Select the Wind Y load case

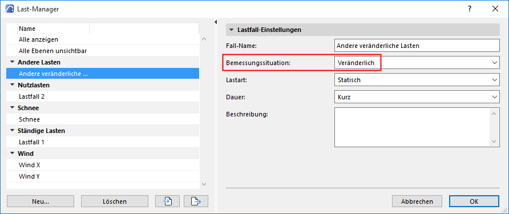click(x=103, y=176)
